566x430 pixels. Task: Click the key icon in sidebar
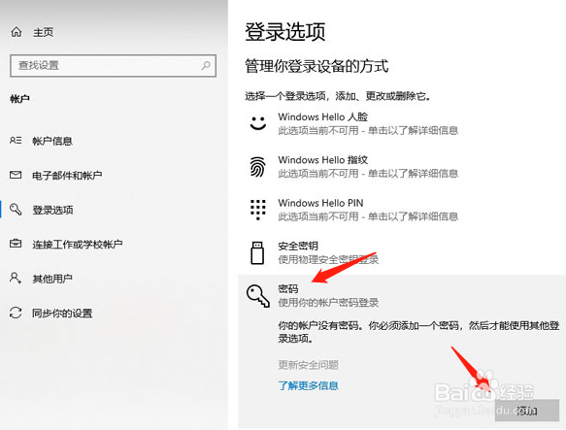(16, 210)
